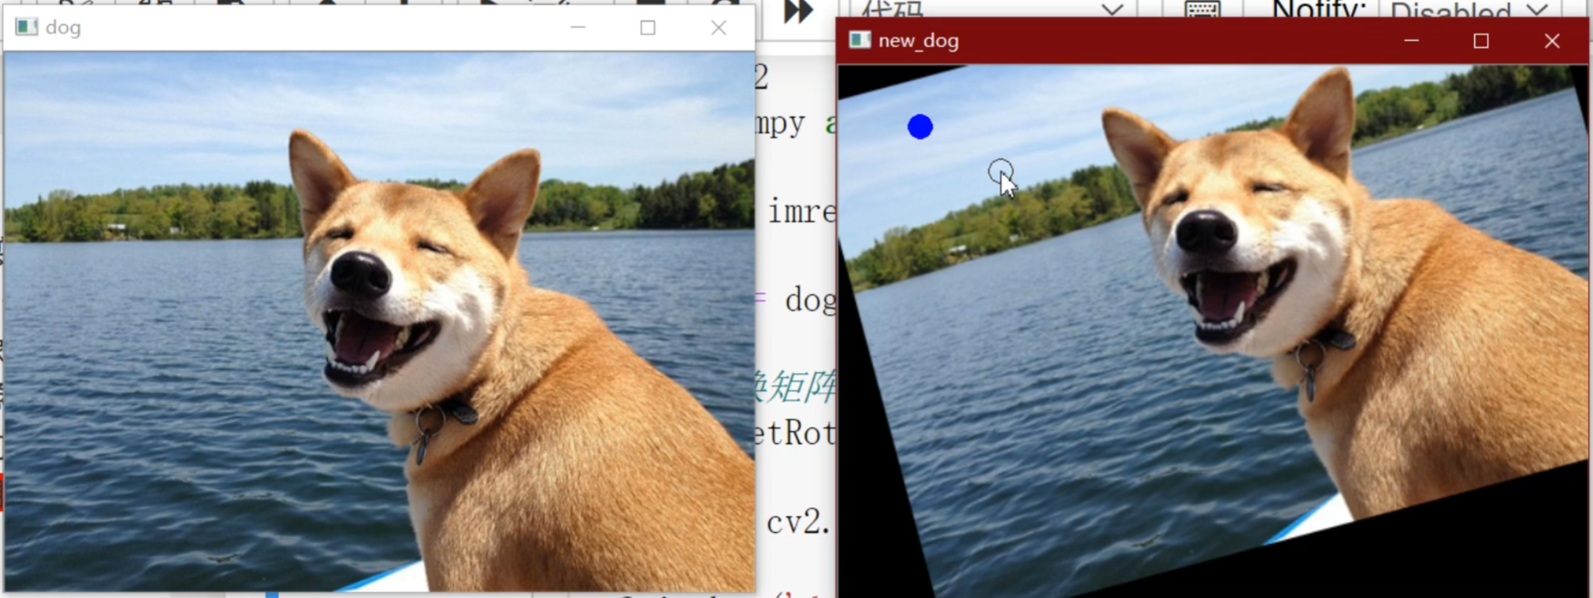Click the dog window title text
Viewport: 1593px width, 598px height.
coord(63,27)
